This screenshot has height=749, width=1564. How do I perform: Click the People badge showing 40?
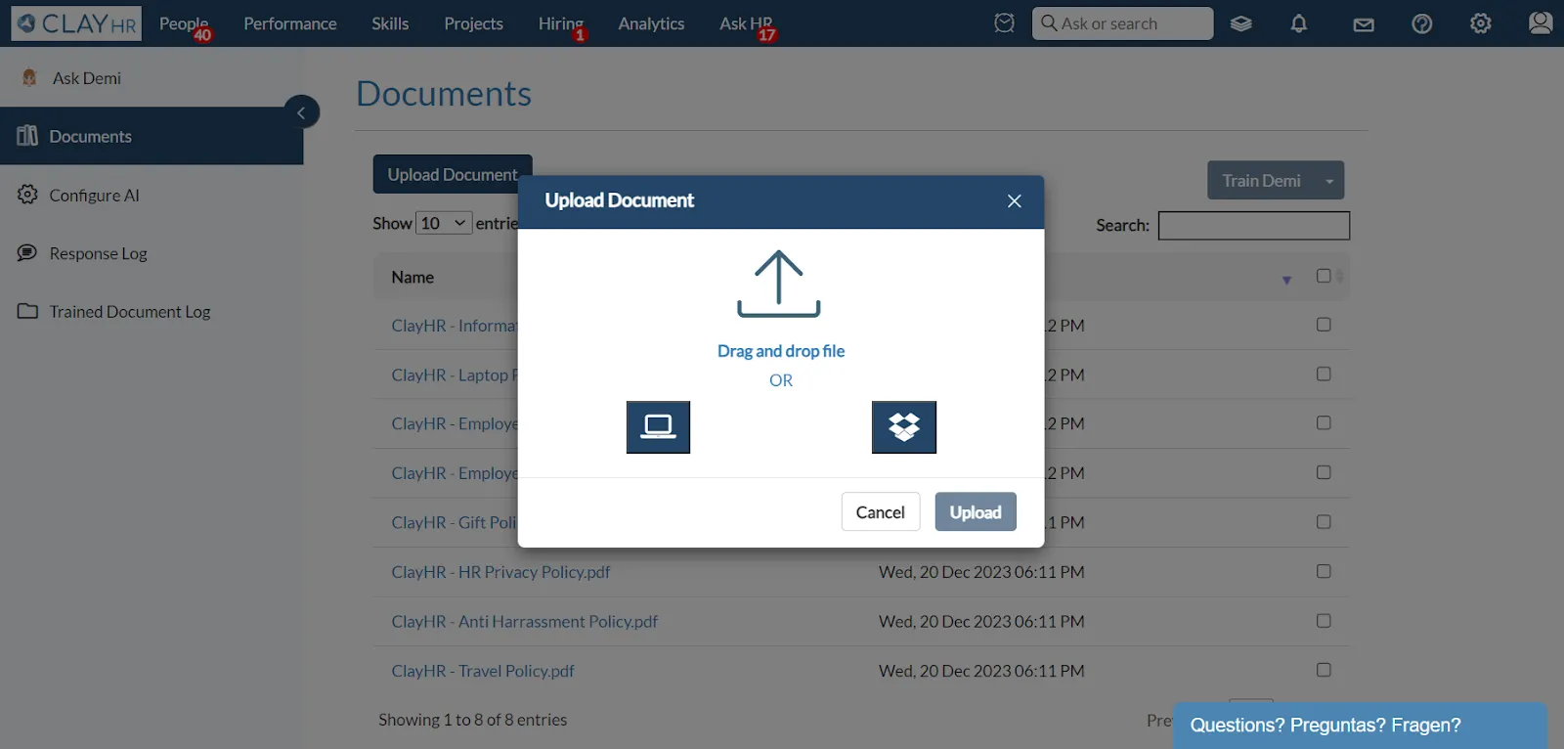(x=202, y=35)
